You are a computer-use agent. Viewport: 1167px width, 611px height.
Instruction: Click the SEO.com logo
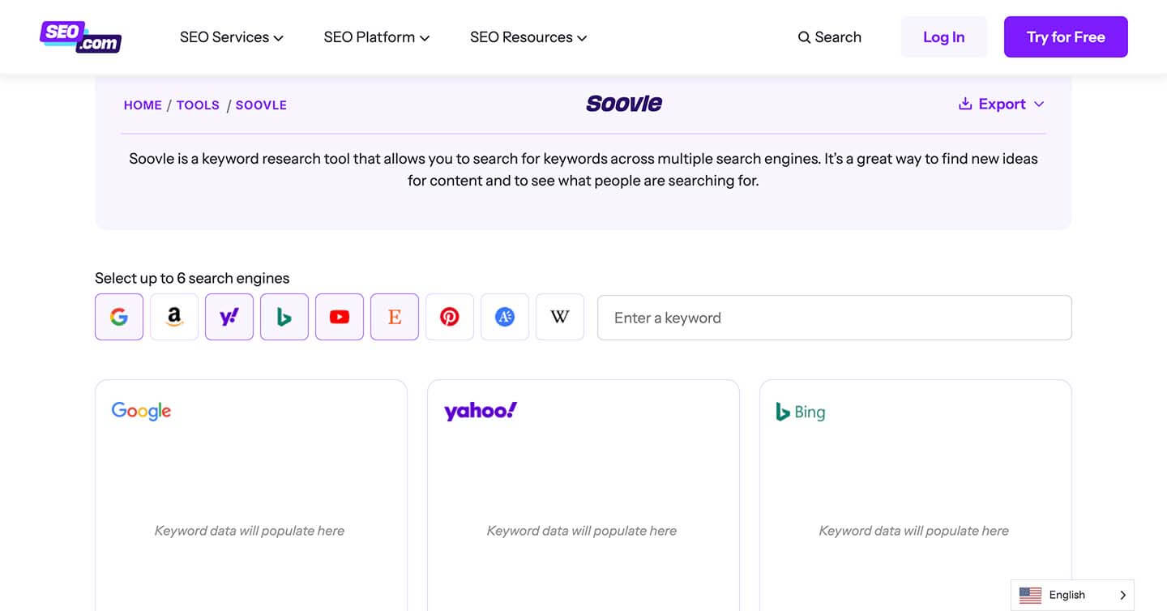click(x=80, y=36)
